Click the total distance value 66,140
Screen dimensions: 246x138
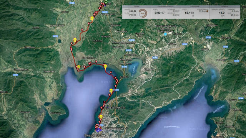tap(189, 13)
